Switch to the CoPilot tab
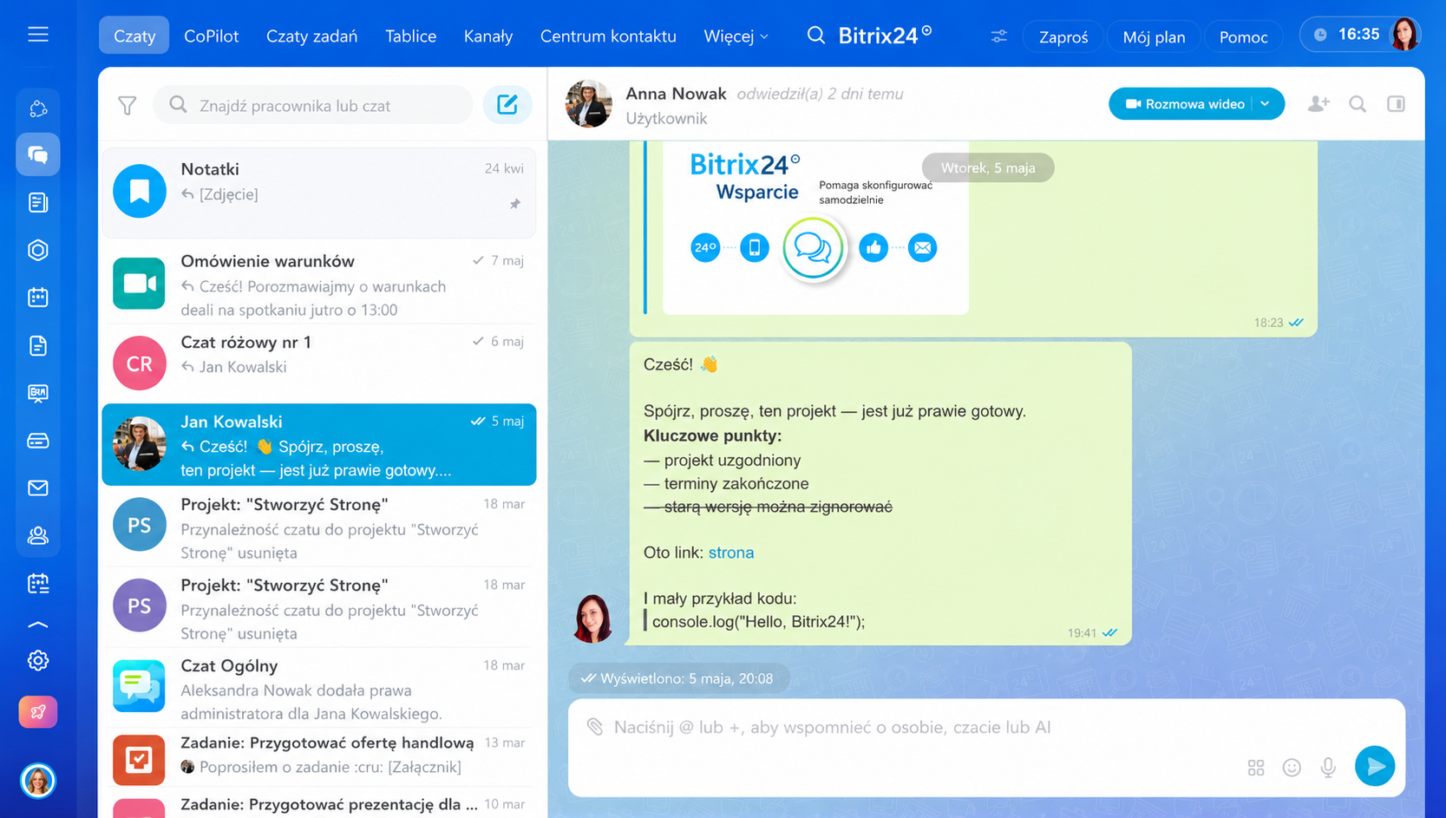Image resolution: width=1446 pixels, height=818 pixels. (x=212, y=36)
